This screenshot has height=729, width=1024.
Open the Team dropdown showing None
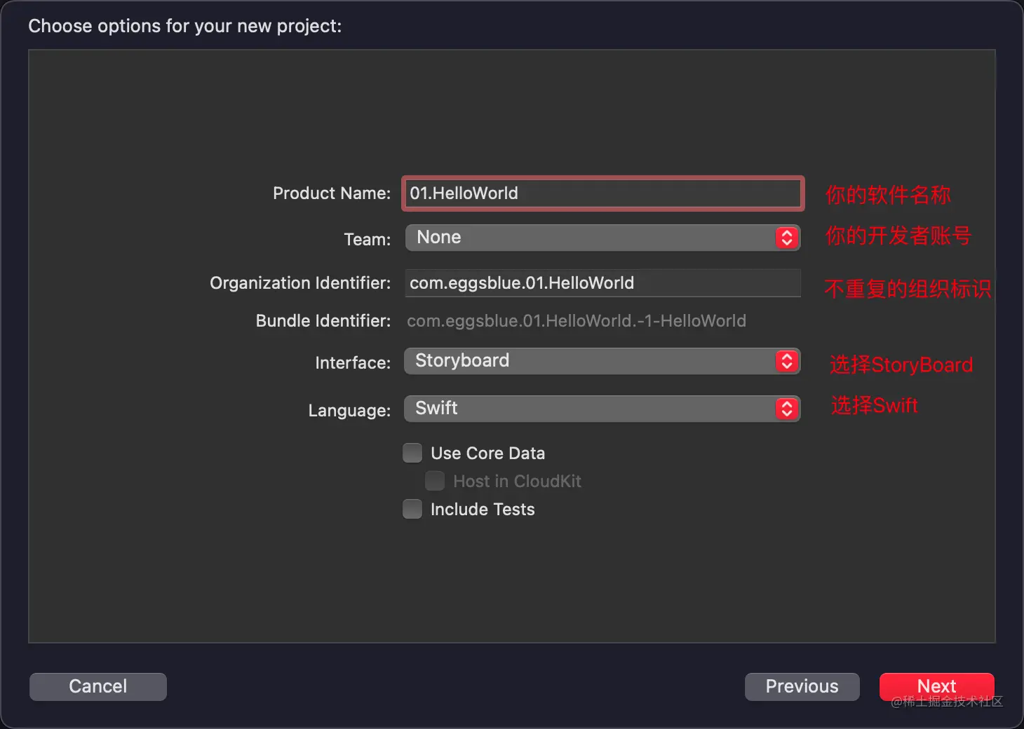coord(589,238)
